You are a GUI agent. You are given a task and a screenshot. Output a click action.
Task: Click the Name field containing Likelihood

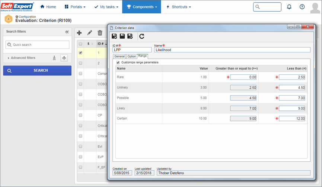(232, 50)
